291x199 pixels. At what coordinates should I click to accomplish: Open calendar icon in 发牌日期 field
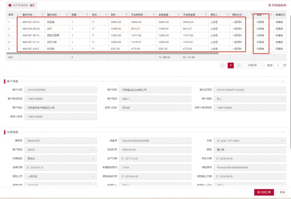(28, 167)
